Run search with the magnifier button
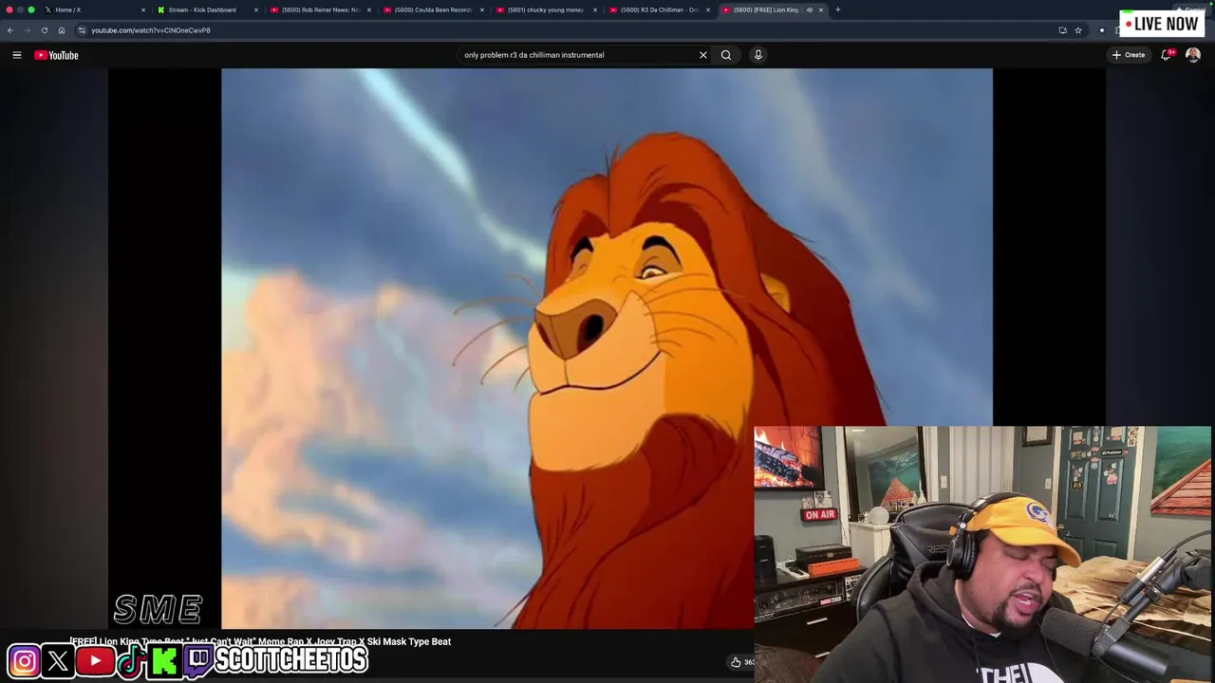This screenshot has width=1215, height=683. (x=726, y=55)
